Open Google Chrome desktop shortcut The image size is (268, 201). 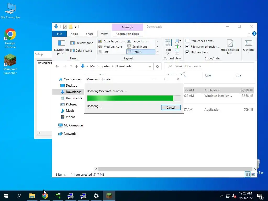(10, 39)
